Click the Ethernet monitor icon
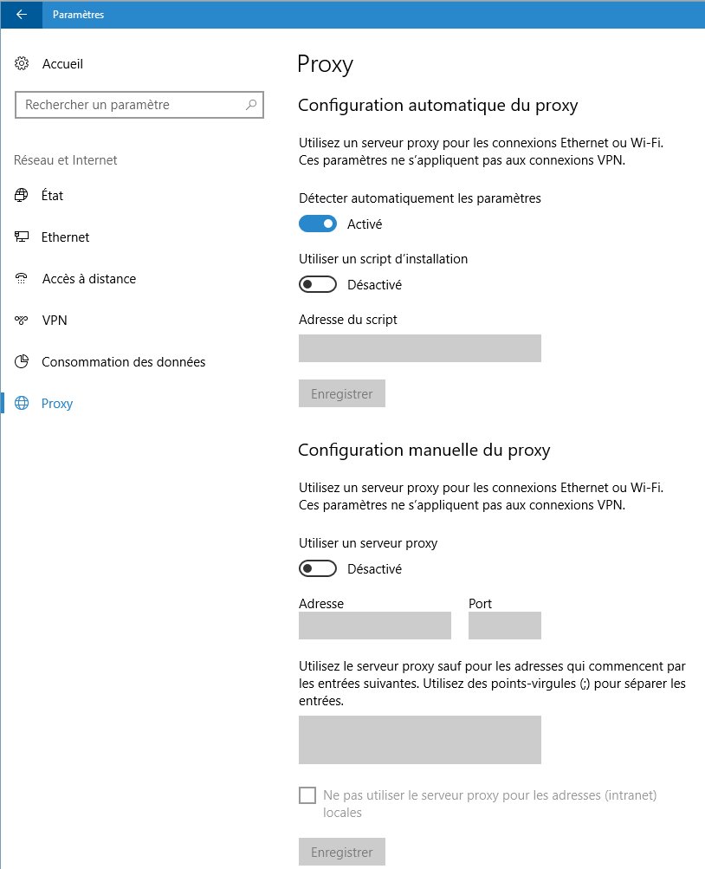Image resolution: width=705 pixels, height=869 pixels. [x=23, y=237]
